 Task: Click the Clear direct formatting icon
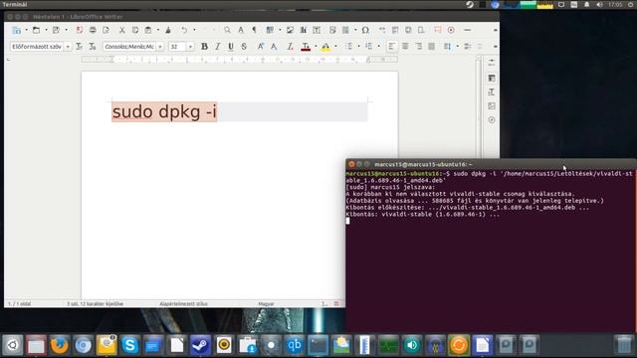[290, 47]
